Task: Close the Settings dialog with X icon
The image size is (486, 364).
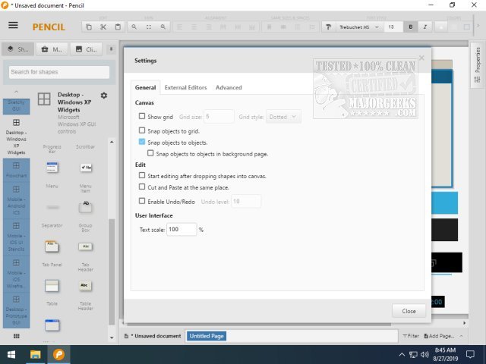Action: (x=421, y=58)
